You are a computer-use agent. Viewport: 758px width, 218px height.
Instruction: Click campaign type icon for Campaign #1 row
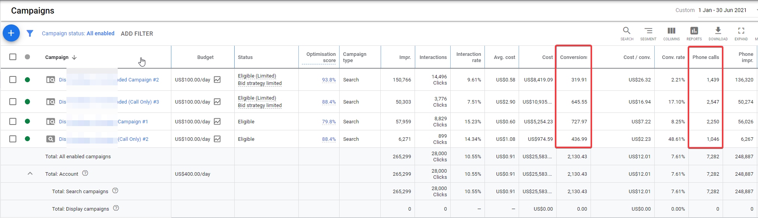coord(51,121)
